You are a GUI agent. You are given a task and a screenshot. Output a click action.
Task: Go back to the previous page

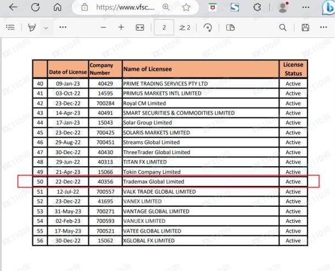[x=13, y=7]
